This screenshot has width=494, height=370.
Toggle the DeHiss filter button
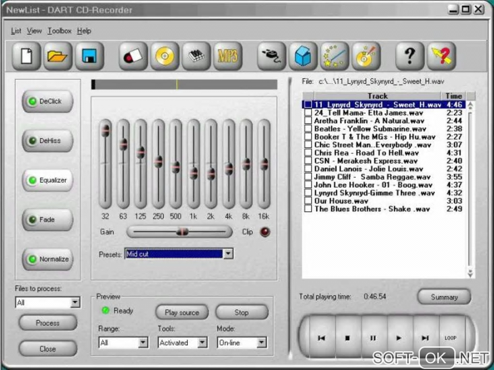point(47,141)
